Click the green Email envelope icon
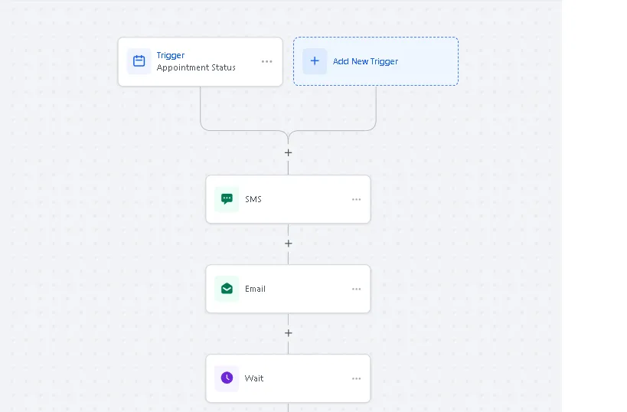 click(x=227, y=289)
